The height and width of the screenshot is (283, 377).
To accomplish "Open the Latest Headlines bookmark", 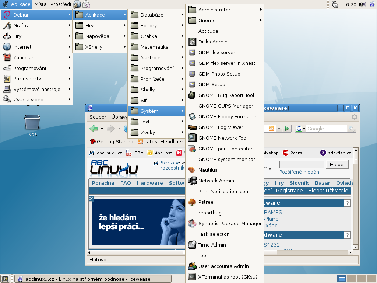I will (161, 142).
